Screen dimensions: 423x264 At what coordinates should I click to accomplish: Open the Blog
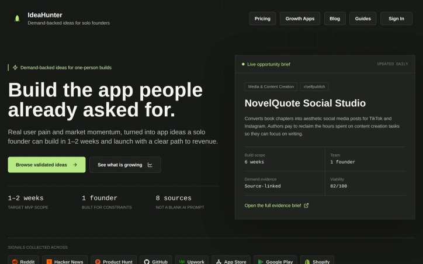(x=335, y=19)
